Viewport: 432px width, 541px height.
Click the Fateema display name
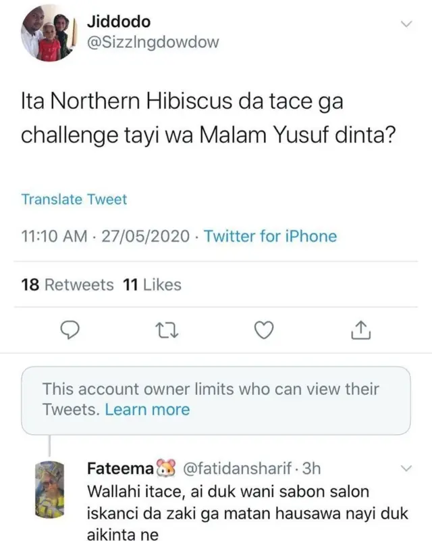120,468
